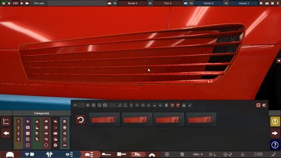281x158 pixels.
Task: Click the fast-forward year button
Action: pos(27,3)
